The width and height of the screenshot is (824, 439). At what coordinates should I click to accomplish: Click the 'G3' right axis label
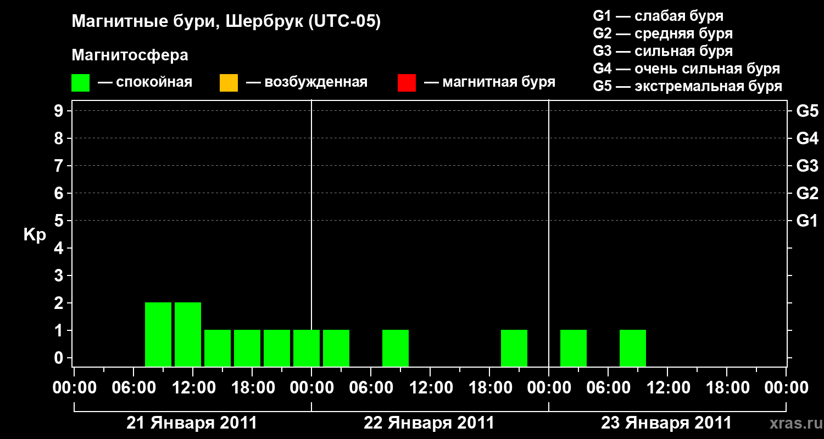click(807, 166)
